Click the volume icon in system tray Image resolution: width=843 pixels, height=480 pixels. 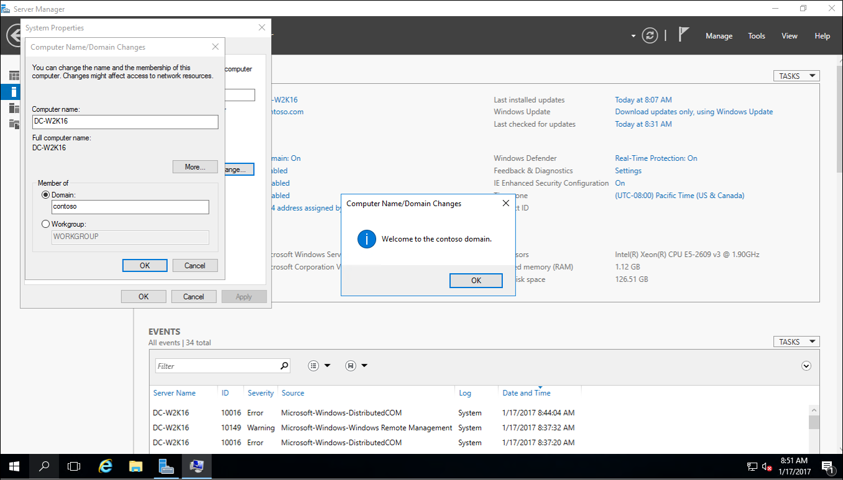[x=767, y=466]
